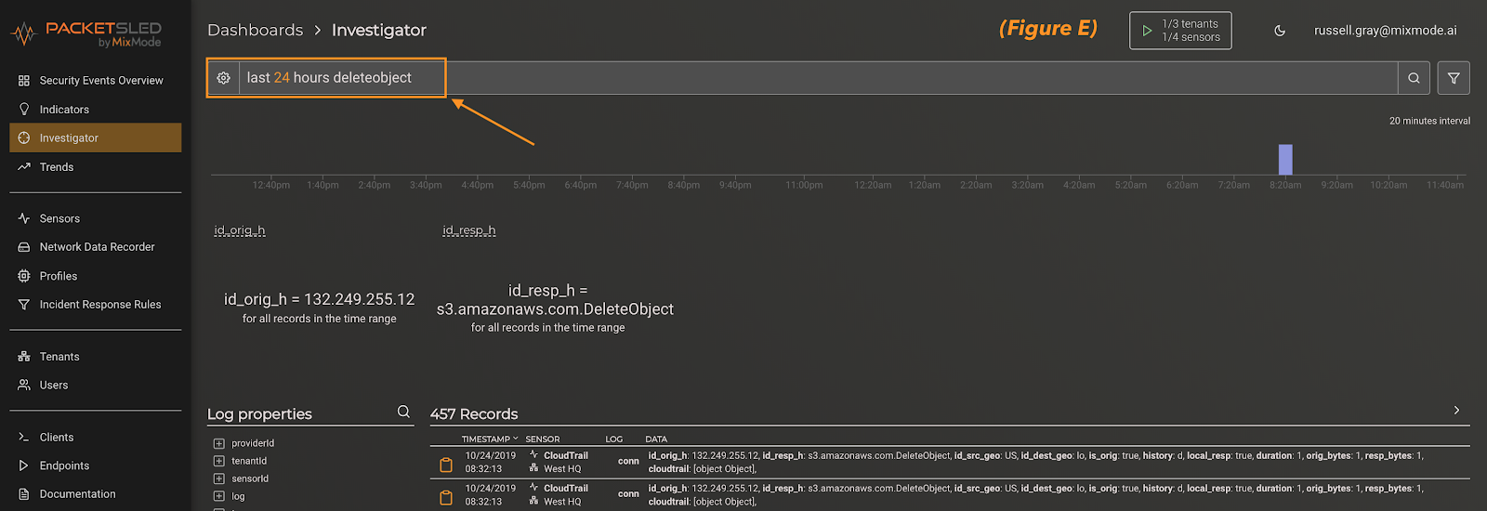Click the Profiles chip icon
This screenshot has height=511, width=1487.
click(x=24, y=276)
